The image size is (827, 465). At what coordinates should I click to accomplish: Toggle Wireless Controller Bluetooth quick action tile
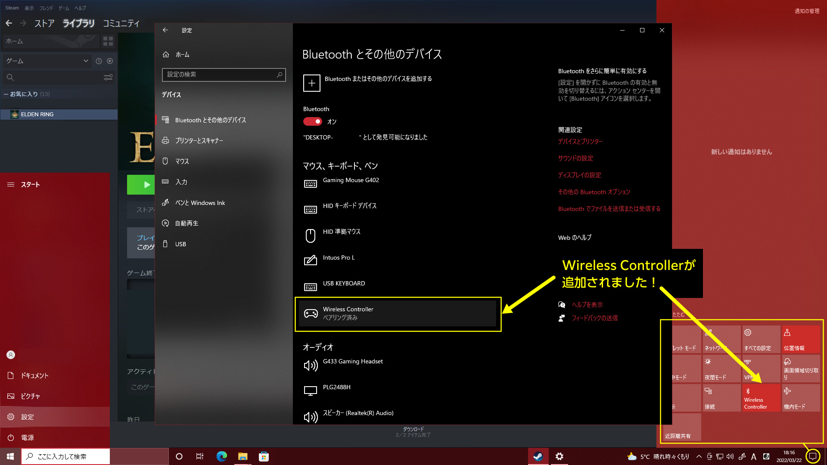pos(761,397)
